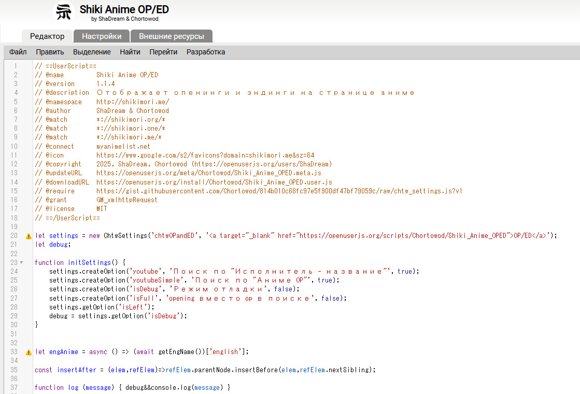
Task: Click the @require gist URL on line 15
Action: 279,191
